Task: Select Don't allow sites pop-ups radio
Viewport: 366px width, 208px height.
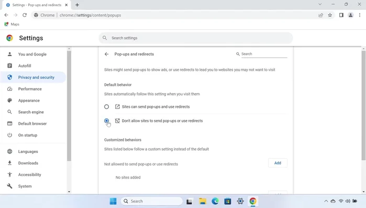Action: coord(106,121)
